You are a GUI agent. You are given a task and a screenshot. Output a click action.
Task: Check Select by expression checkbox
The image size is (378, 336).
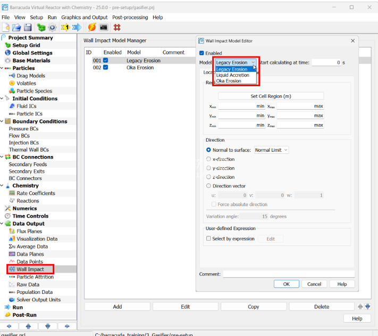(209, 239)
